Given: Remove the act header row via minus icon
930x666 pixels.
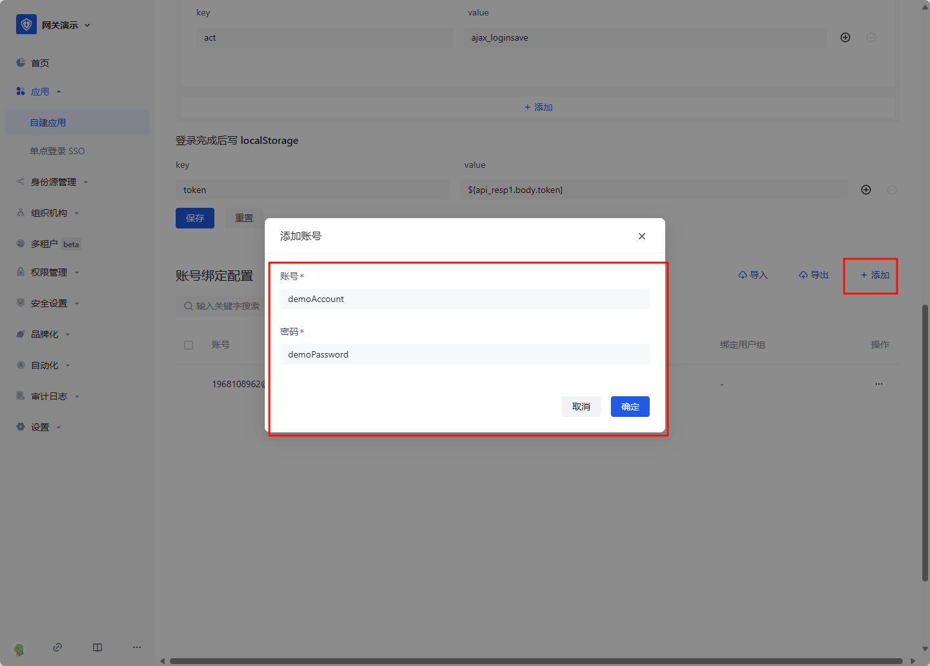Looking at the screenshot, I should click(871, 37).
